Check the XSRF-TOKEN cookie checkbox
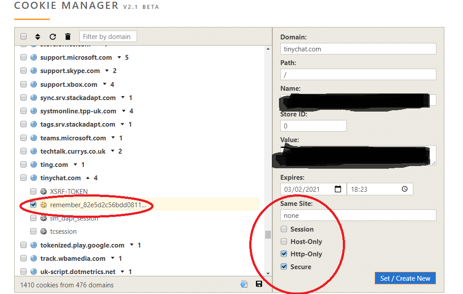The height and width of the screenshot is (294, 463). coord(33,191)
